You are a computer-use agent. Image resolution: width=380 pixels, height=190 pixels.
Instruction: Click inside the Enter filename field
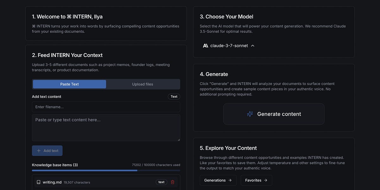[106, 107]
